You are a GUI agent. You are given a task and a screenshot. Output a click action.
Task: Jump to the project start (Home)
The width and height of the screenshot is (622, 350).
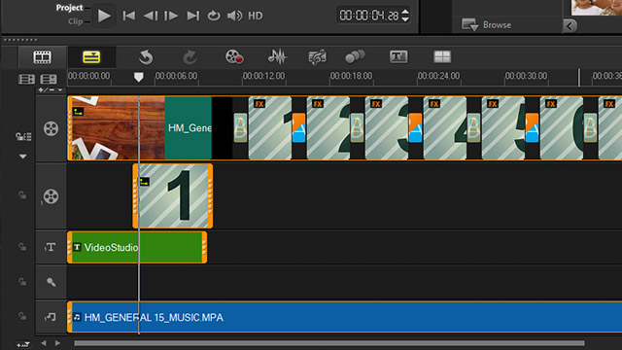pyautogui.click(x=129, y=16)
